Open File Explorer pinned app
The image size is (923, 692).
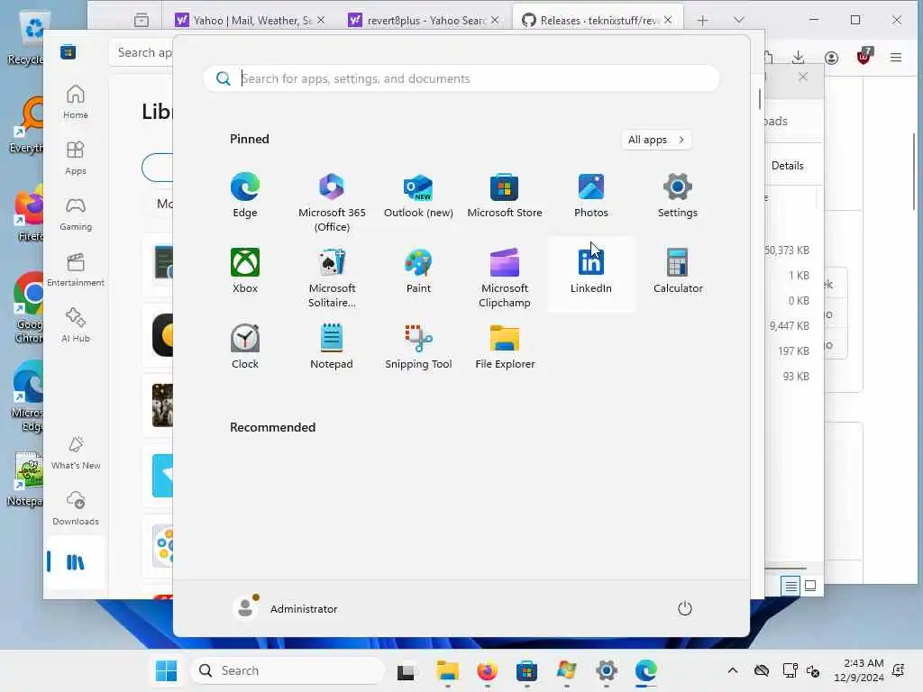pyautogui.click(x=505, y=347)
